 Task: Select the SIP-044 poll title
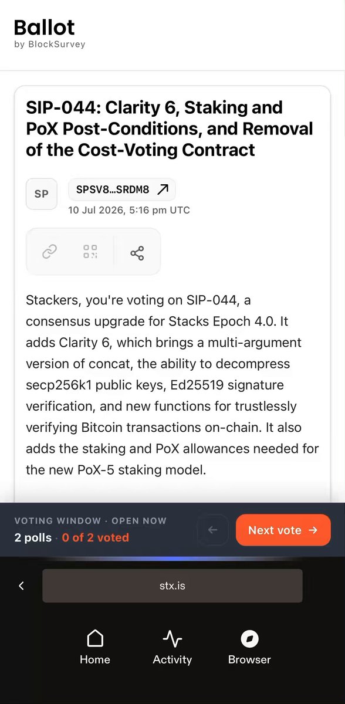click(170, 128)
